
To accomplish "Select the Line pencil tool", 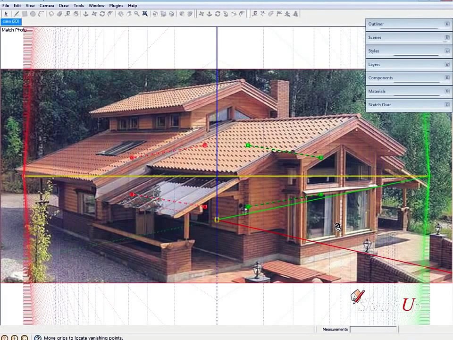I will tap(16, 14).
